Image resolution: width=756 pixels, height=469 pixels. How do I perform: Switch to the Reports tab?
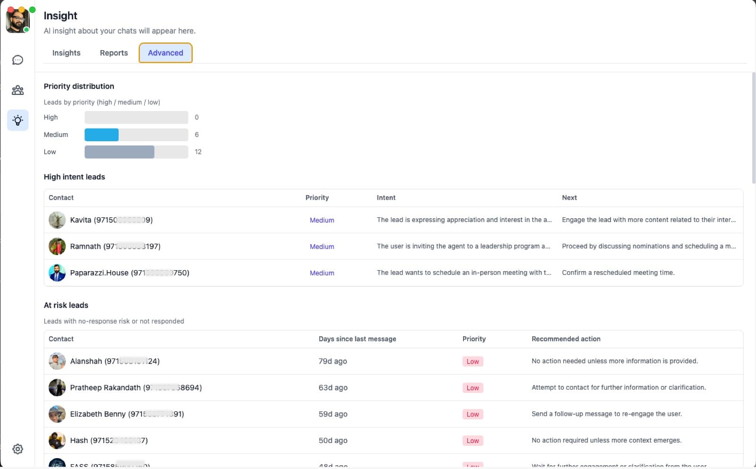coord(114,53)
